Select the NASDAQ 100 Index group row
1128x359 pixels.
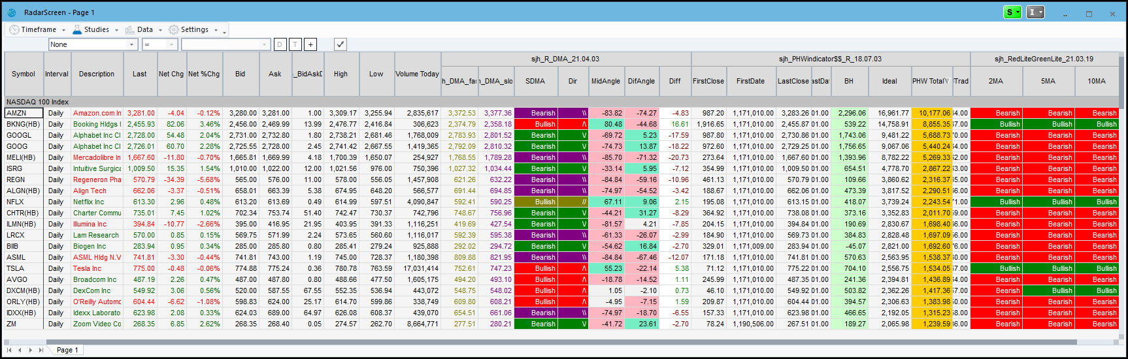coord(561,102)
